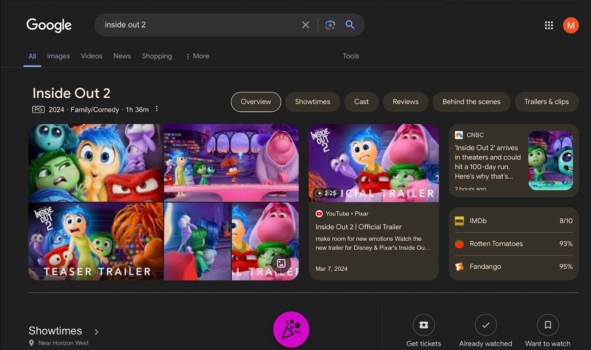Click inside the search text field
Image resolution: width=591 pixels, height=350 pixels.
(197, 25)
